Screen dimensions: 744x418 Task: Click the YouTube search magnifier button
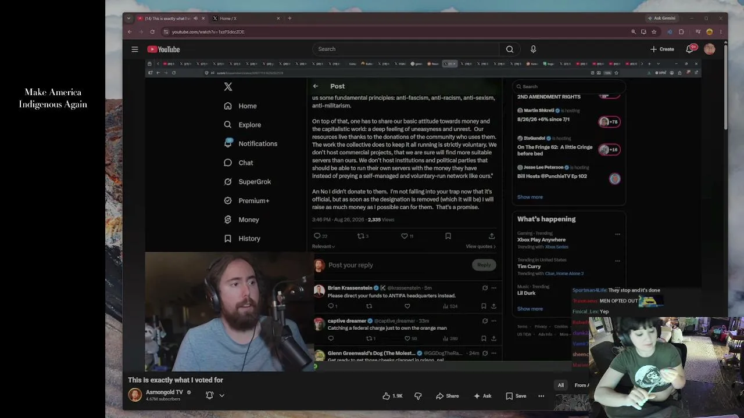pyautogui.click(x=510, y=49)
